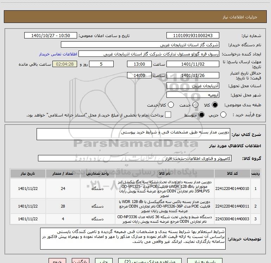Click row 2 box camera item name
This screenshot has width=271, height=263.
click(165, 206)
